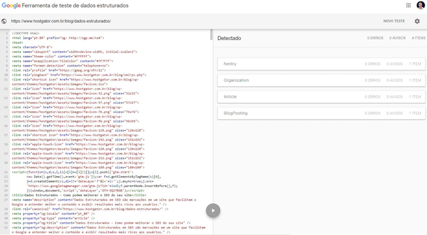Open the Google account avatar
The height and width of the screenshot is (235, 427).
[421, 5]
